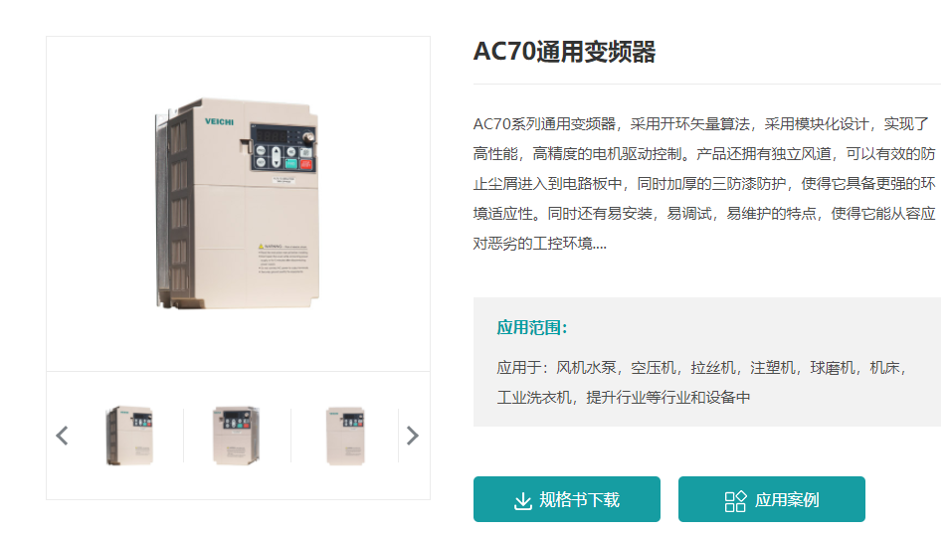Open the large AC70 product image
Viewport: 949px width, 535px height.
[x=238, y=203]
